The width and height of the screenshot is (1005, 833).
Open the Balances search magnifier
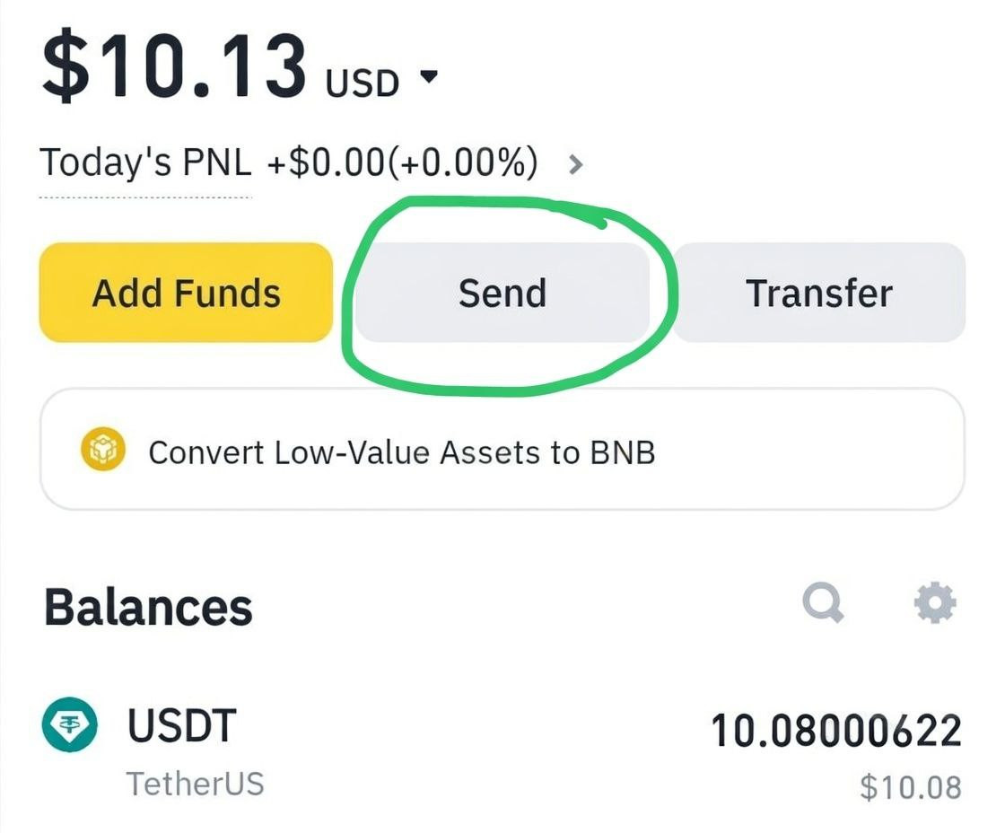pos(823,603)
